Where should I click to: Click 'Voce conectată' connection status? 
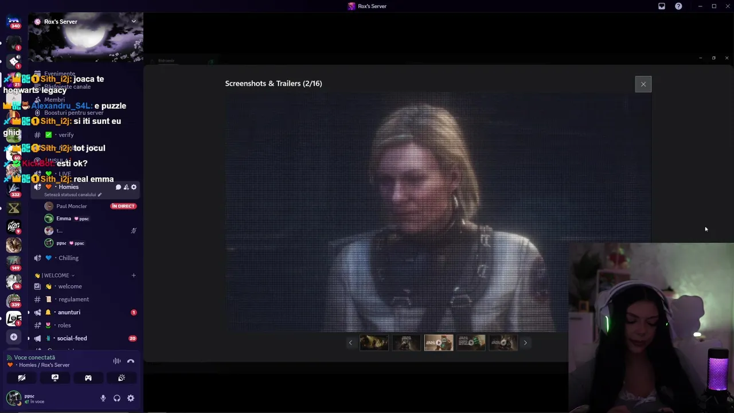(34, 357)
